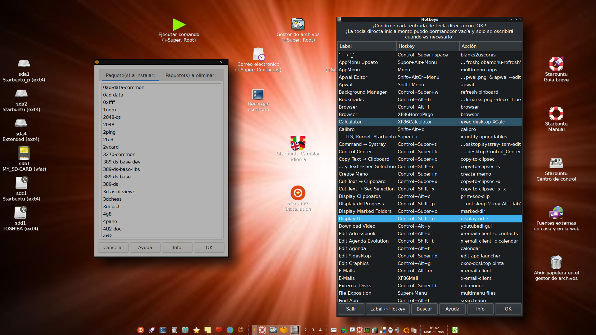Switch to the Paquete(s) a eliminar tab
This screenshot has height=335, width=596.
(190, 75)
